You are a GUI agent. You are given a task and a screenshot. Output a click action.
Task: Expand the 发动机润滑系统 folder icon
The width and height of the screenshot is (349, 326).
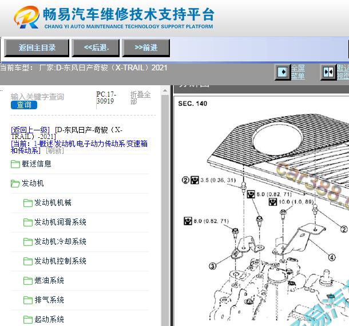[28, 222]
